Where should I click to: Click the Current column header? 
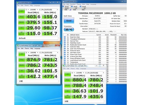pos(98,35)
